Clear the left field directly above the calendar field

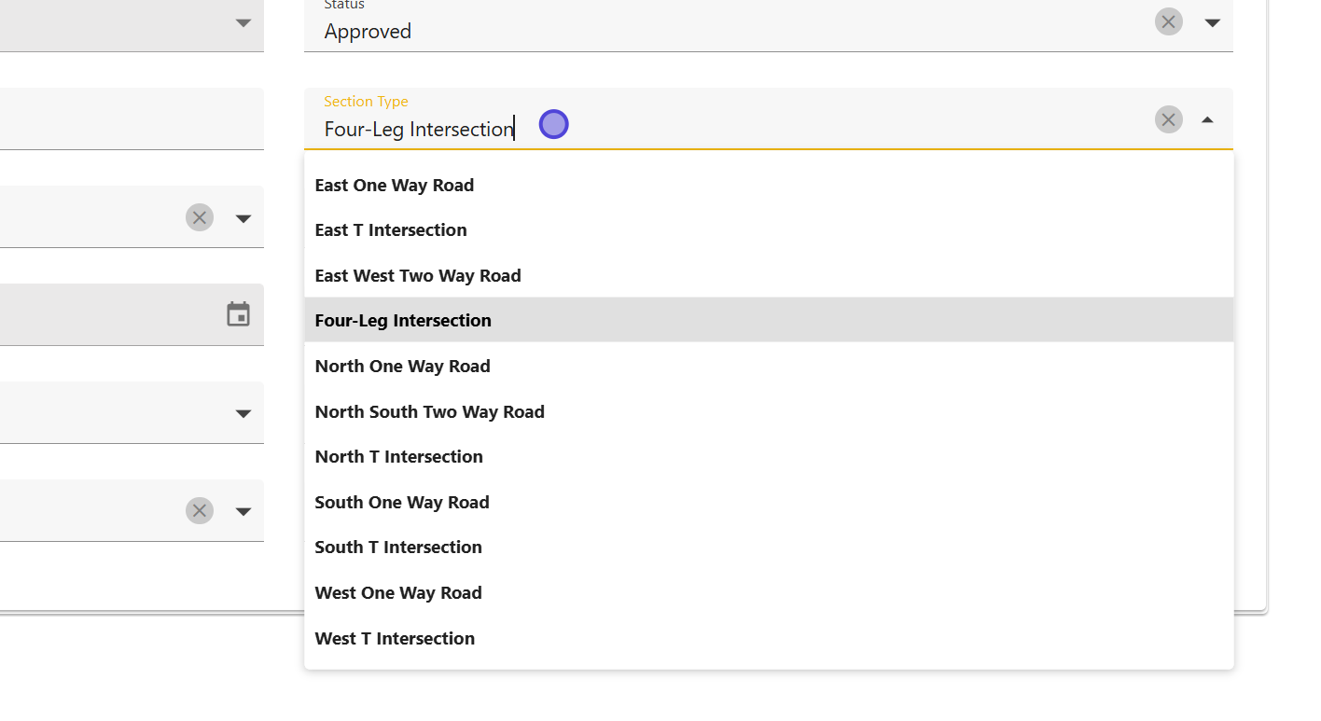pos(199,217)
